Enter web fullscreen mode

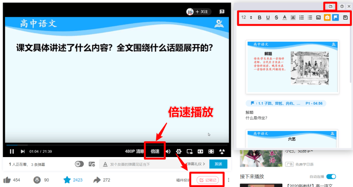click(211, 151)
